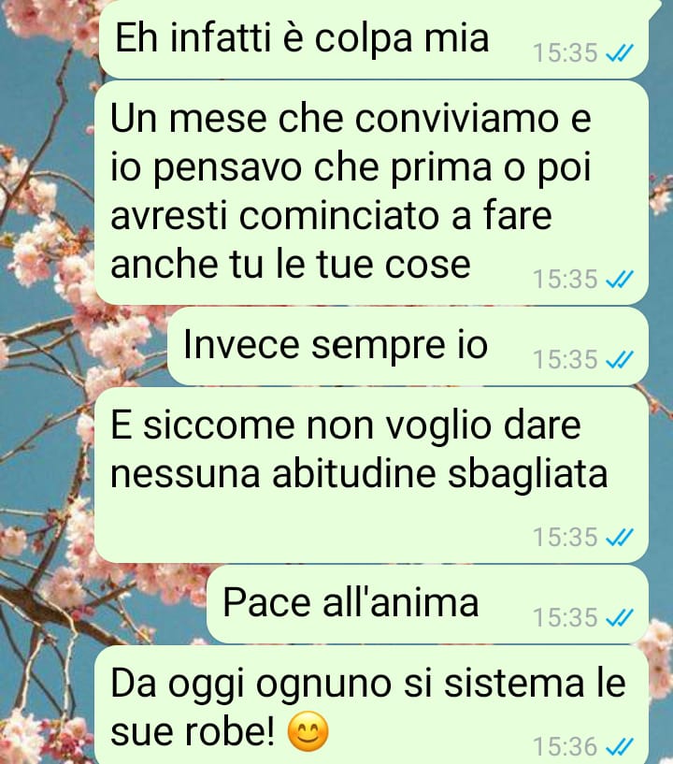Tap the 'Eh infatti è colpa mia' message

point(374,39)
